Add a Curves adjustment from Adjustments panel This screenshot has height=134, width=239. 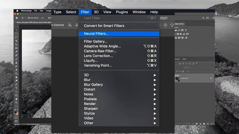click(x=179, y=31)
